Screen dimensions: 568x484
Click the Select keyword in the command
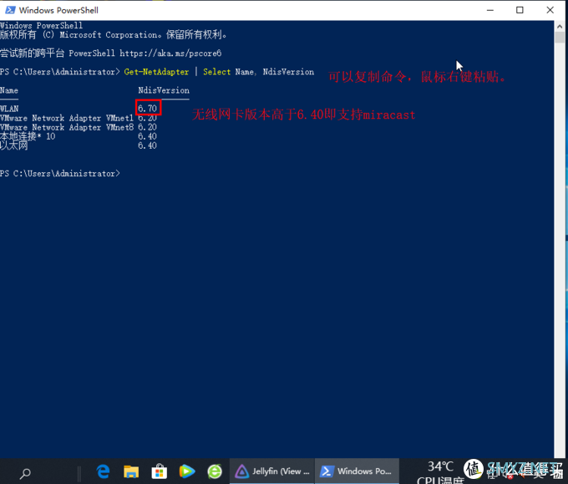click(x=216, y=72)
